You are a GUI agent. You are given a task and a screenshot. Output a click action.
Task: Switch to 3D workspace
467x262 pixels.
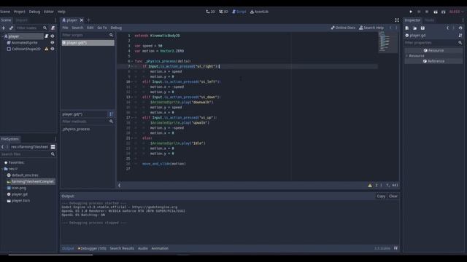[x=224, y=12]
